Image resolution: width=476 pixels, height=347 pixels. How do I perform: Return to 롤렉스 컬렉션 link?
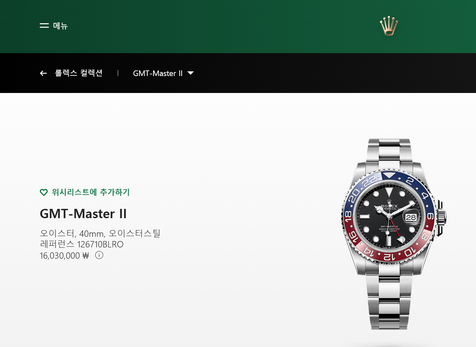79,73
